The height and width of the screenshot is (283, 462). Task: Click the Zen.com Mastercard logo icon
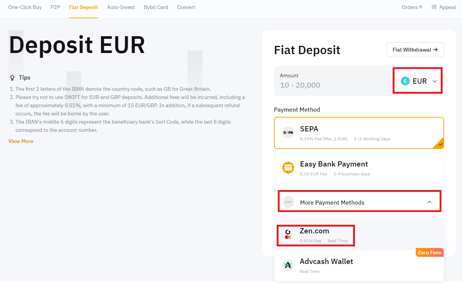tap(287, 234)
